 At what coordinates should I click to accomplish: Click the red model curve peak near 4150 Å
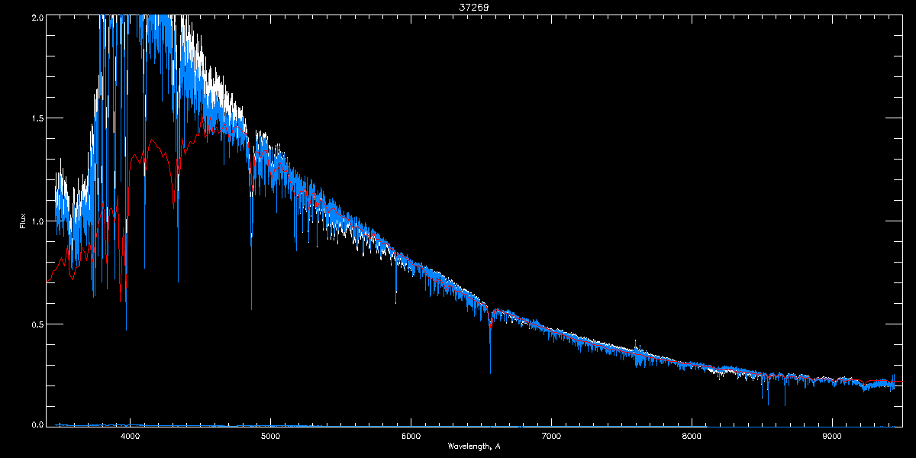[151, 140]
